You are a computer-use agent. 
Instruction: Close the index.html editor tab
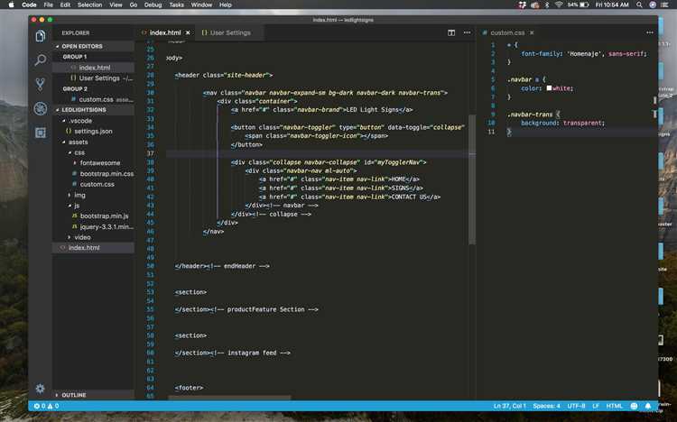189,32
